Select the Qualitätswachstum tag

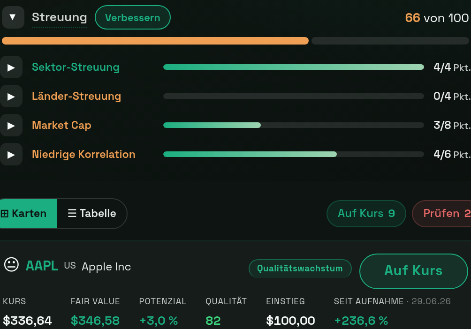300,269
